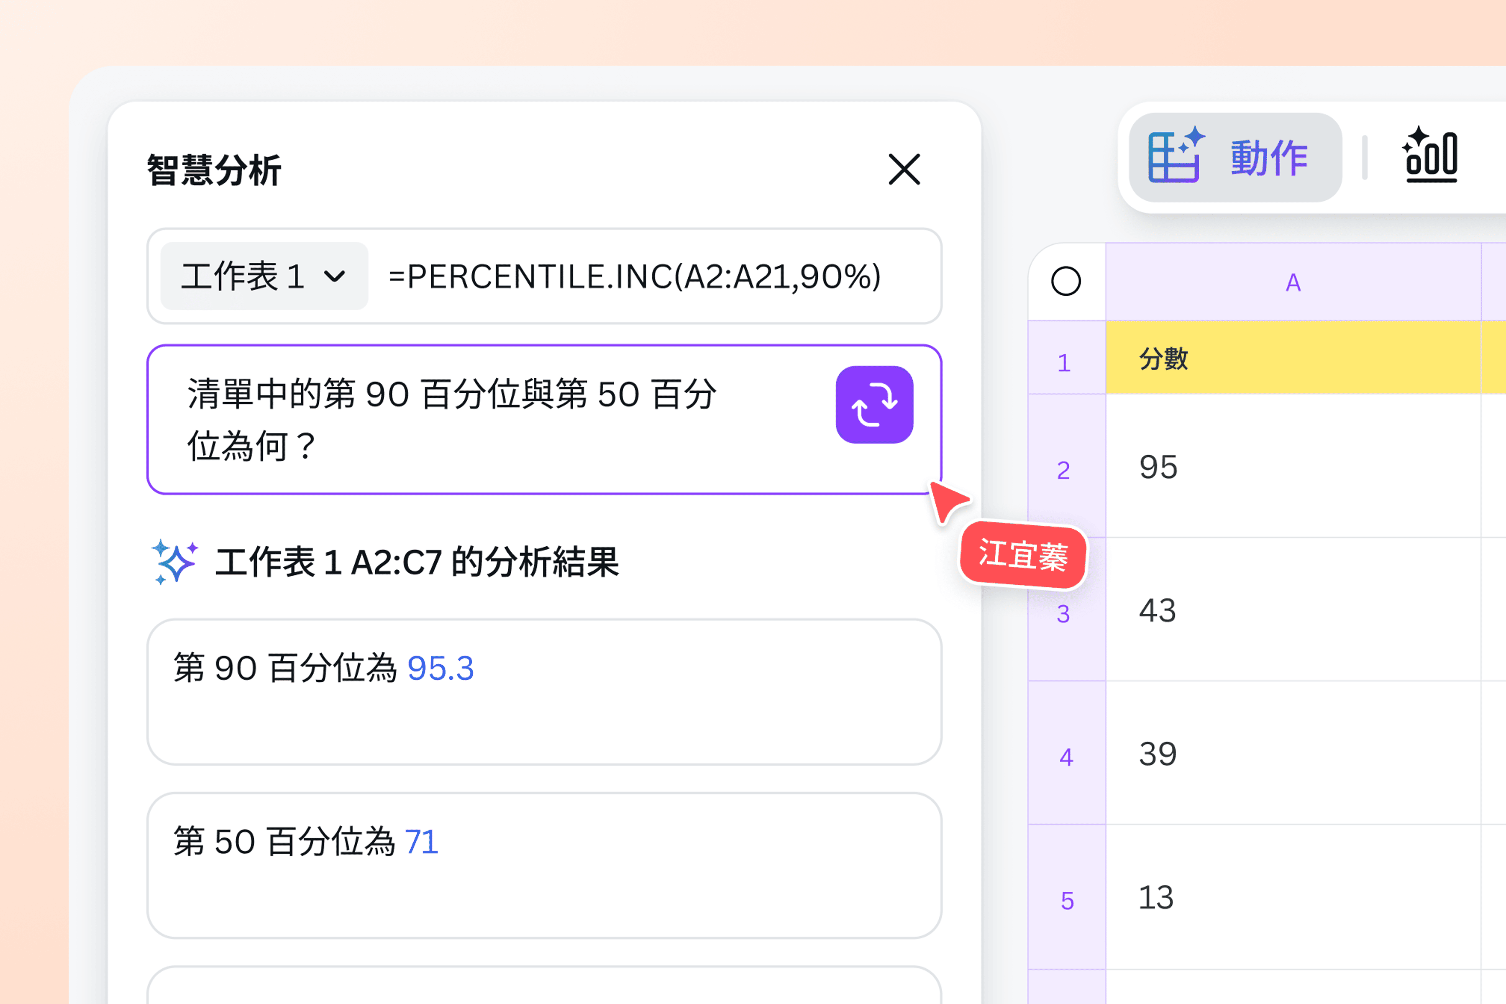Select the 第 50 百分位為 71 result card
The image size is (1506, 1004).
[544, 865]
